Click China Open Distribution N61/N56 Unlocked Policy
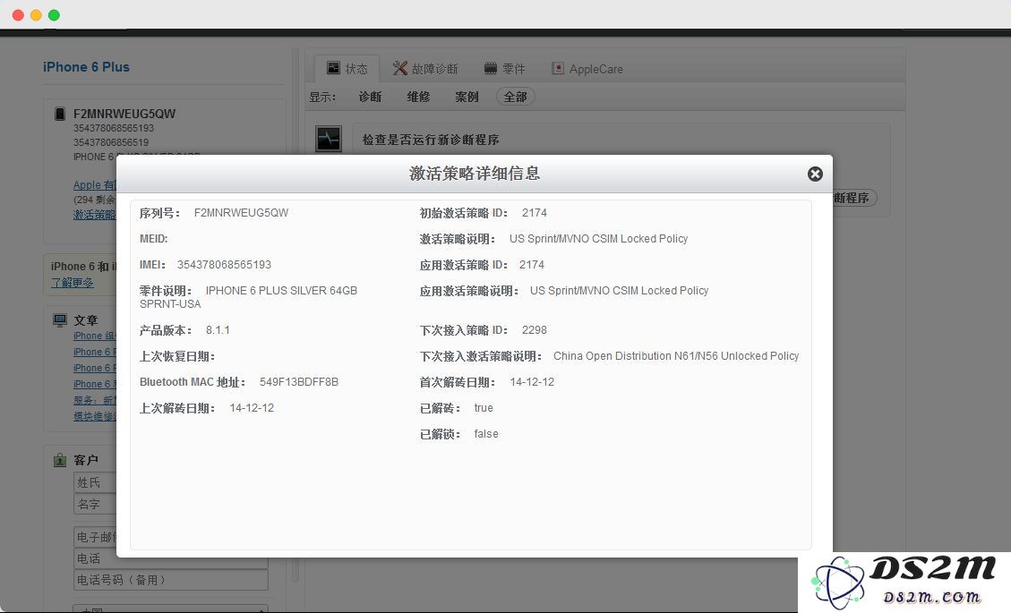This screenshot has height=613, width=1011. [x=676, y=356]
